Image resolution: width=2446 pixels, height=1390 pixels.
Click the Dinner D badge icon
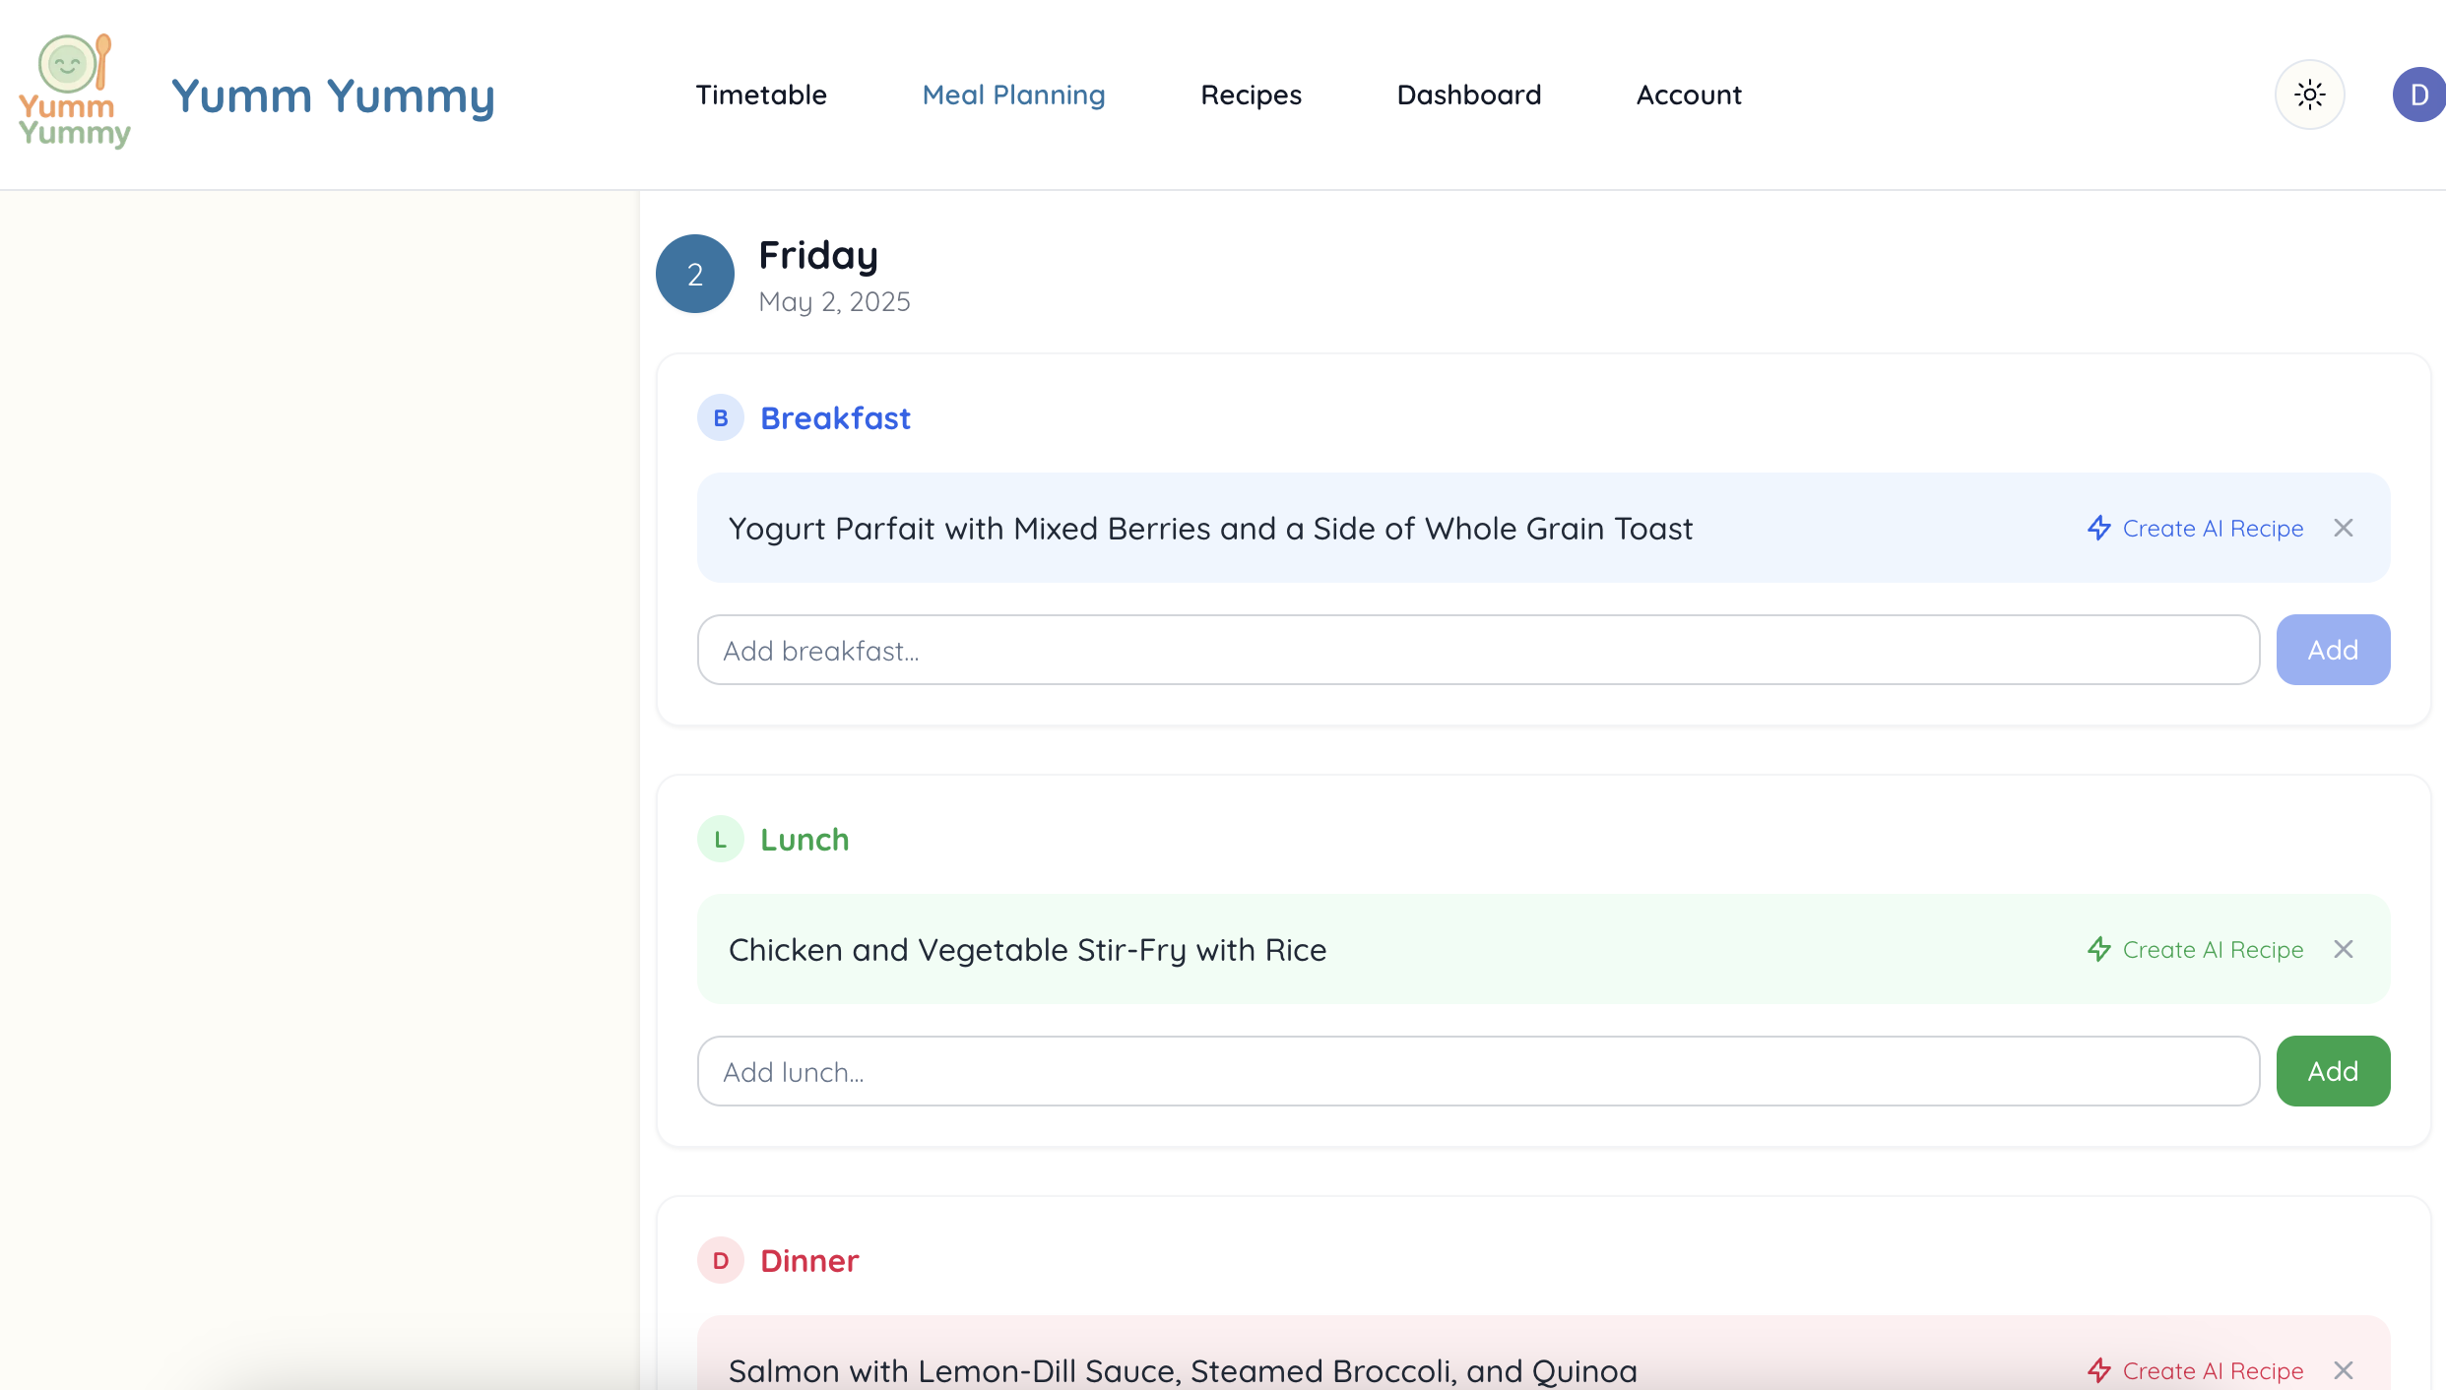coord(720,1261)
